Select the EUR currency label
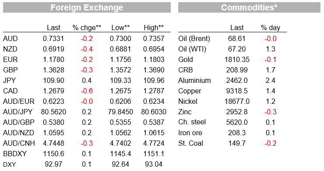324x171 pixels. pyautogui.click(x=11, y=59)
